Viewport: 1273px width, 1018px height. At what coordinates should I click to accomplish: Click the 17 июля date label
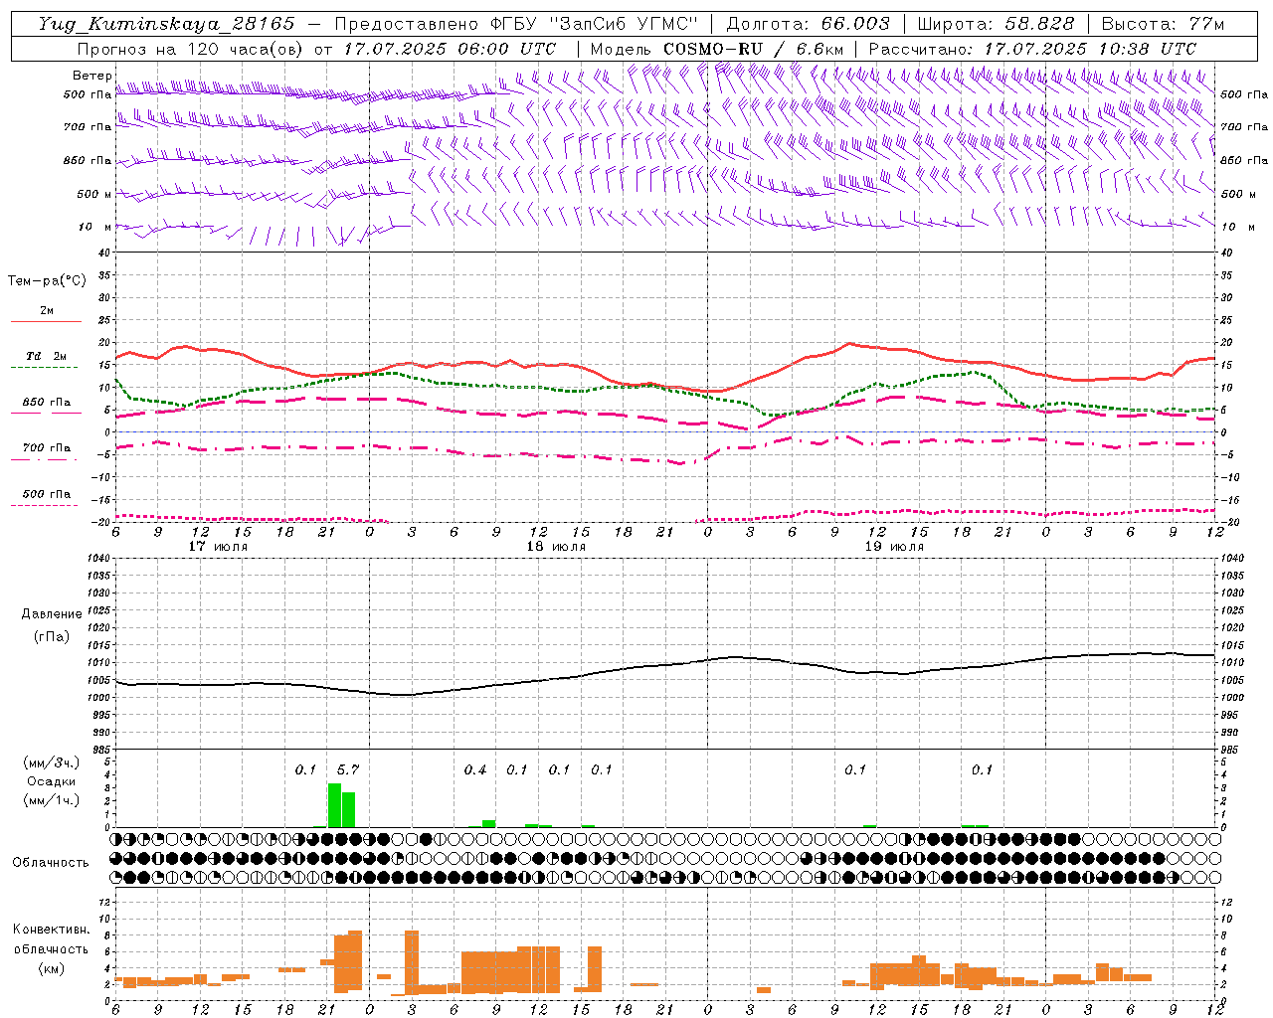coord(218,547)
